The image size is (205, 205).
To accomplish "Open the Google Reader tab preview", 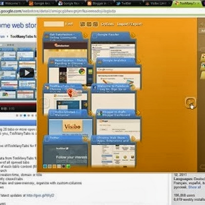I will click(x=113, y=50).
